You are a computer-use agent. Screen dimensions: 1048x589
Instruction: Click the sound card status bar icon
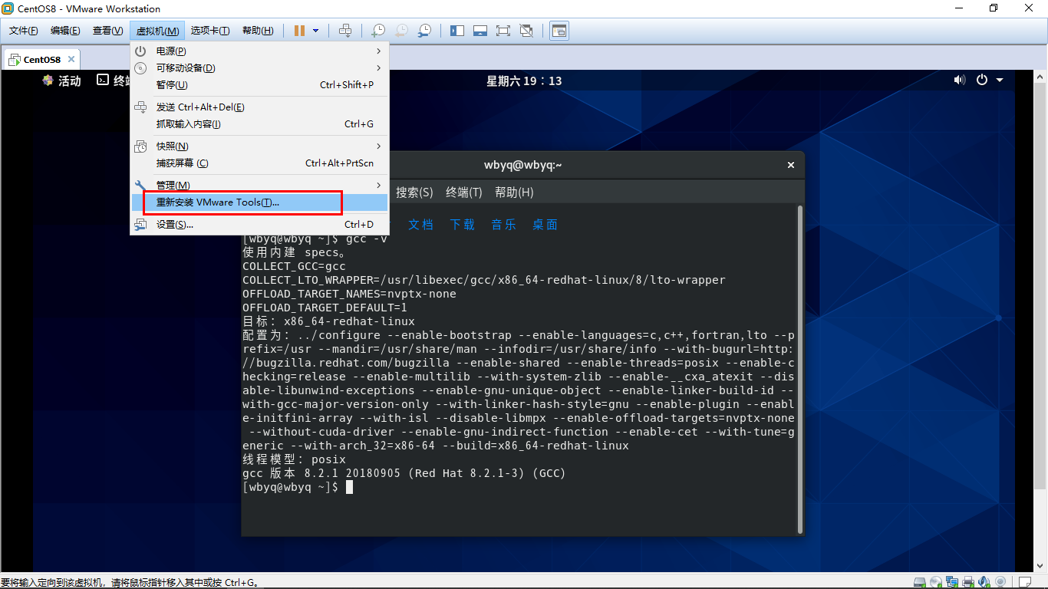pyautogui.click(x=985, y=582)
